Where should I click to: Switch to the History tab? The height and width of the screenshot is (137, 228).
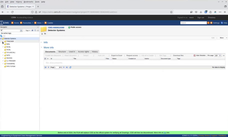(x=95, y=52)
